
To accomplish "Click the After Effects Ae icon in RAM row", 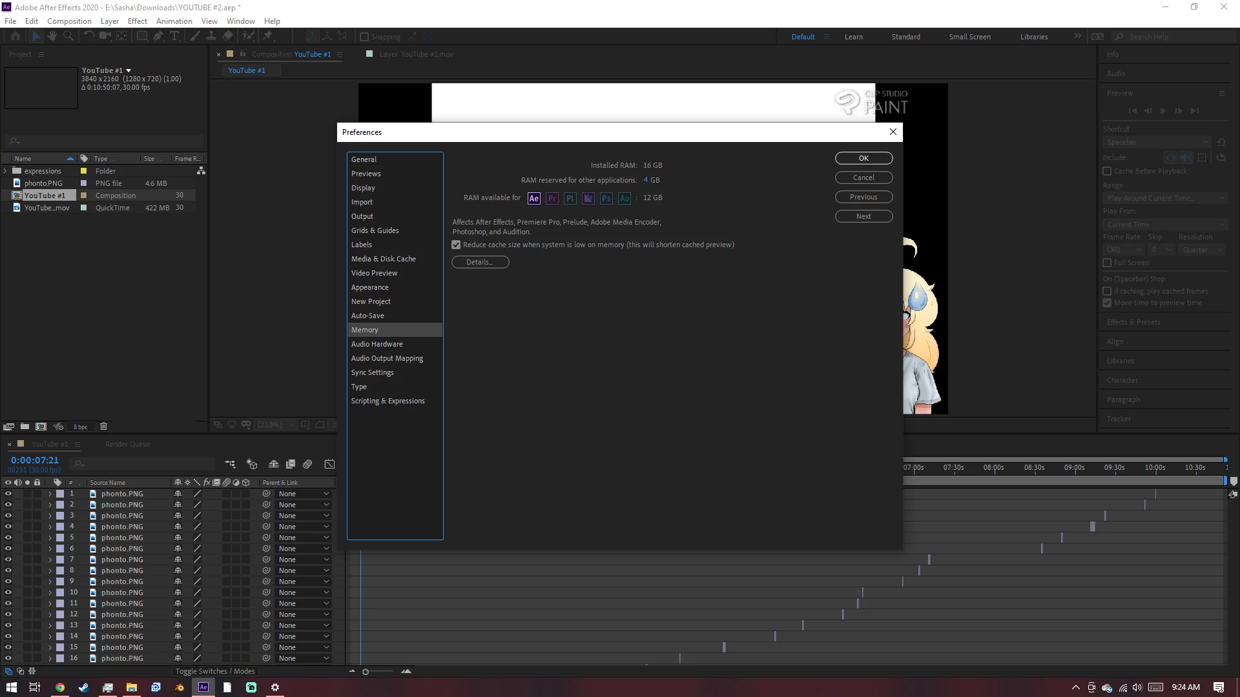I will click(533, 198).
